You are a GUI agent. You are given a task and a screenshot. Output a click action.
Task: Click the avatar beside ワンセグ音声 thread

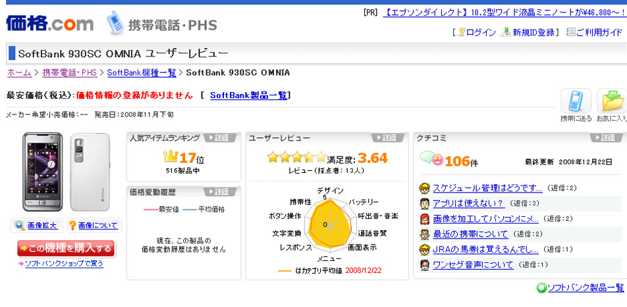[424, 265]
